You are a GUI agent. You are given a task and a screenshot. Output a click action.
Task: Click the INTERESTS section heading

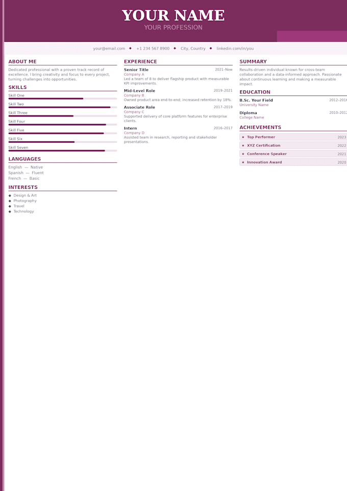pyautogui.click(x=23, y=187)
